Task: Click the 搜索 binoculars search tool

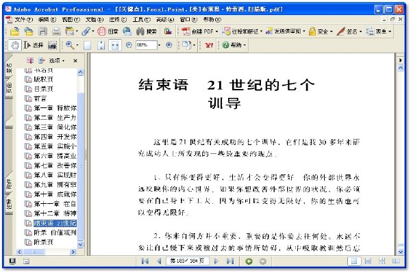Action: (147, 31)
